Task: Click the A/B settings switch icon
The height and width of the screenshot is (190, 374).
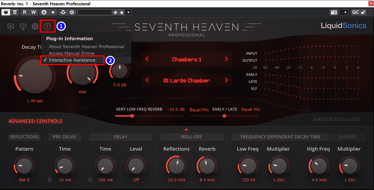Action: pos(44,12)
